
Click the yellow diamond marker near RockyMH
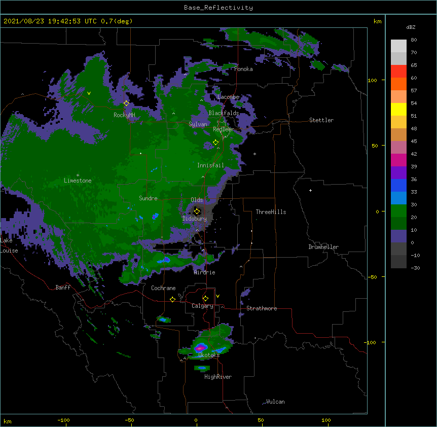click(126, 103)
